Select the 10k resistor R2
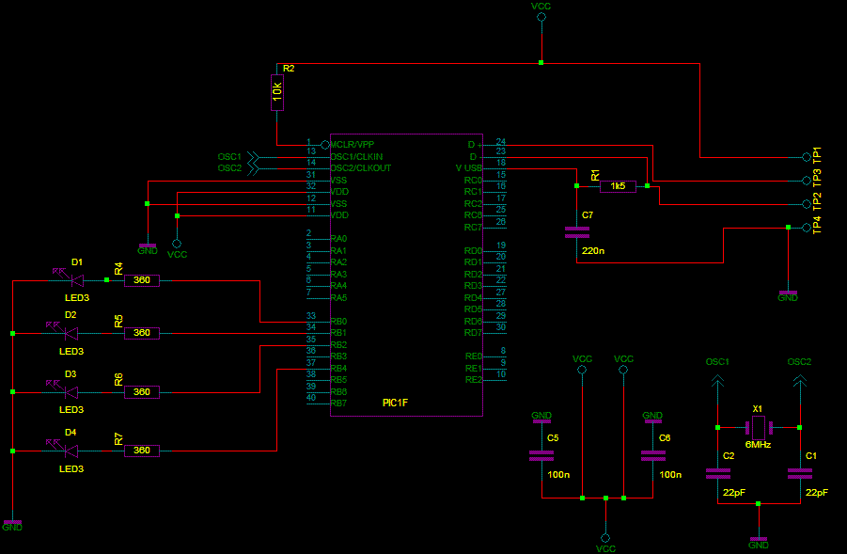This screenshot has width=847, height=554. click(x=276, y=92)
